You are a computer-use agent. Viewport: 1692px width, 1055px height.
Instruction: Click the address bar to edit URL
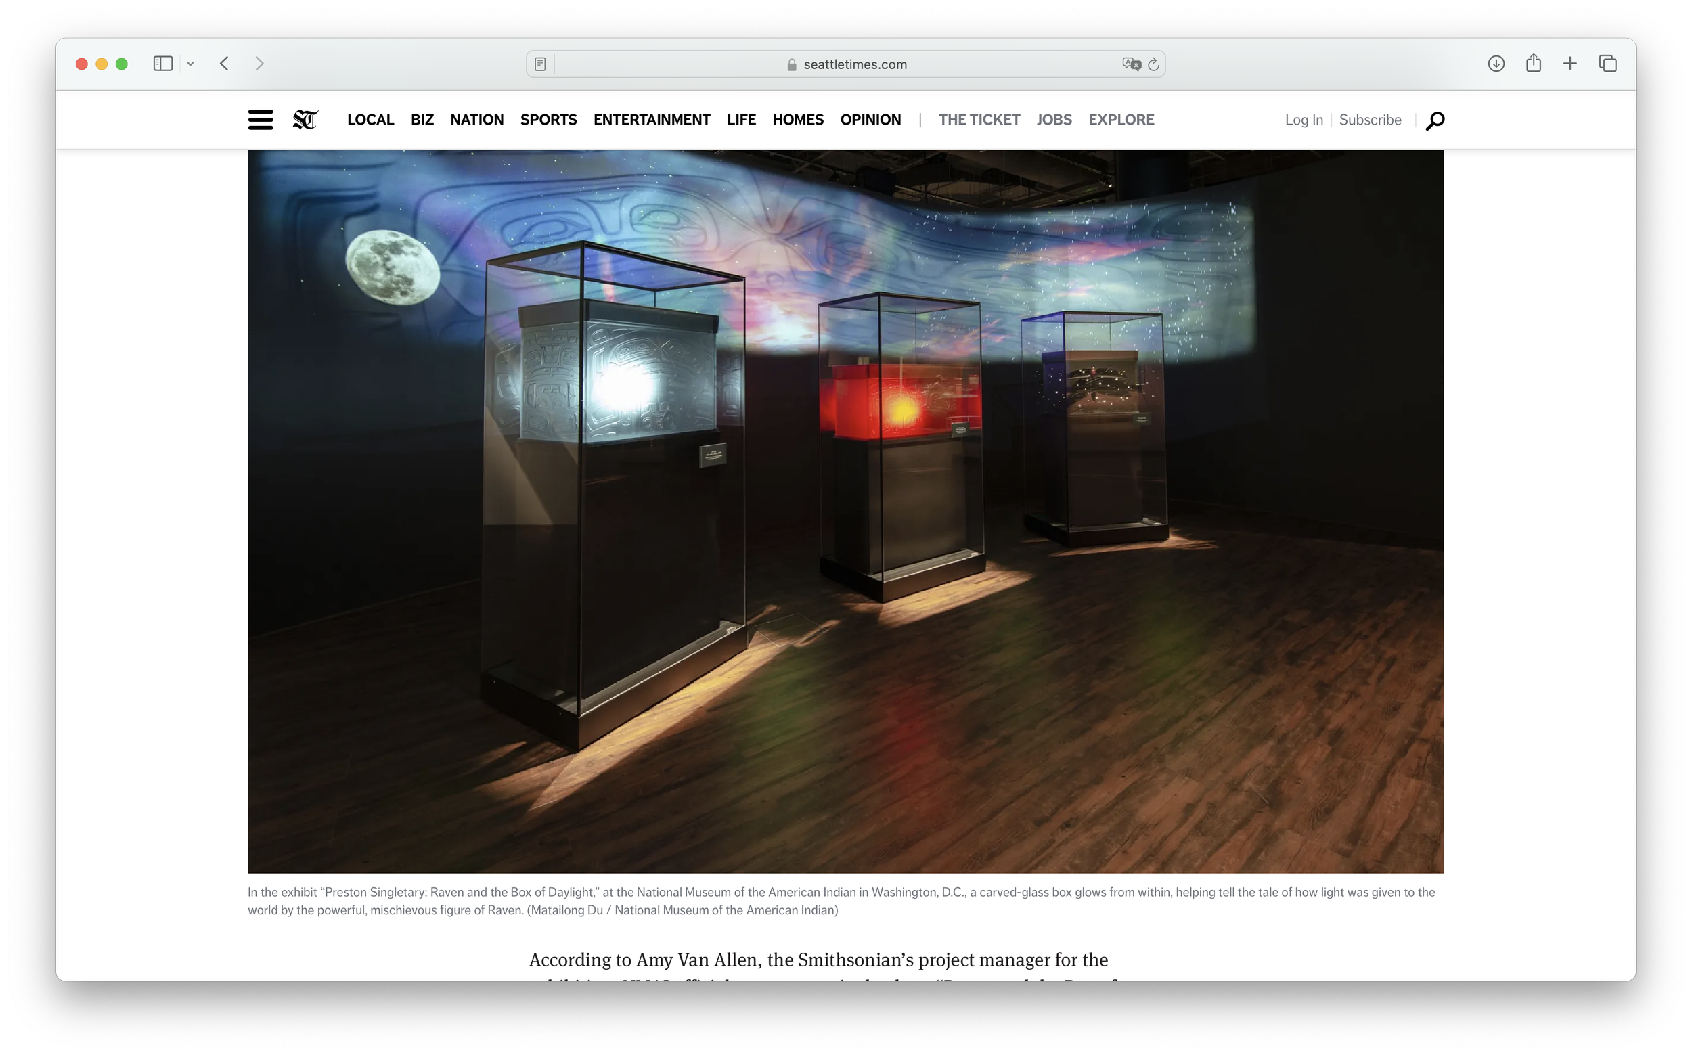854,64
